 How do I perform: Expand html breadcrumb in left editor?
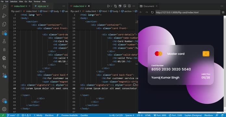click(44, 11)
